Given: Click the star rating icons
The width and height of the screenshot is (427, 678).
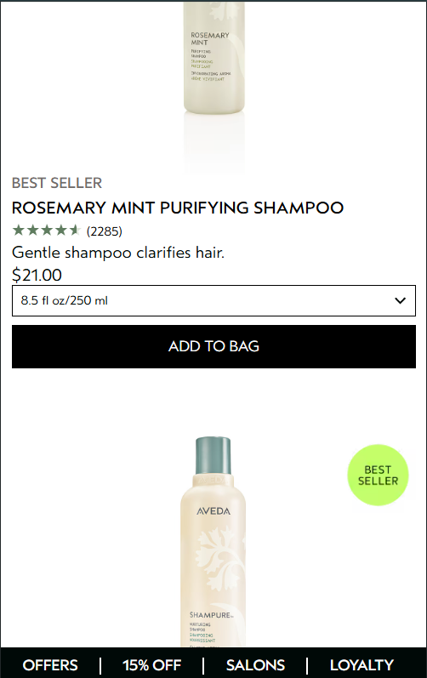Looking at the screenshot, I should click(46, 230).
